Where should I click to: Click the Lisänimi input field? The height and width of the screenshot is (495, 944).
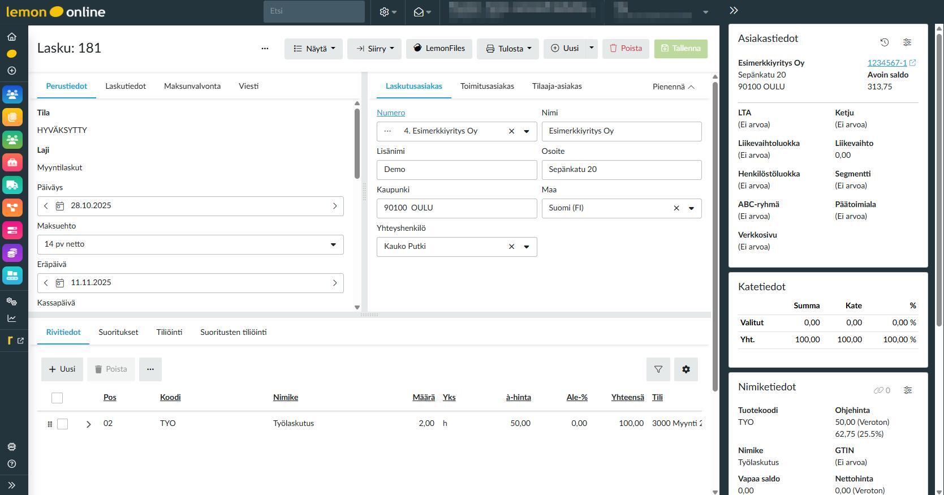tap(456, 170)
